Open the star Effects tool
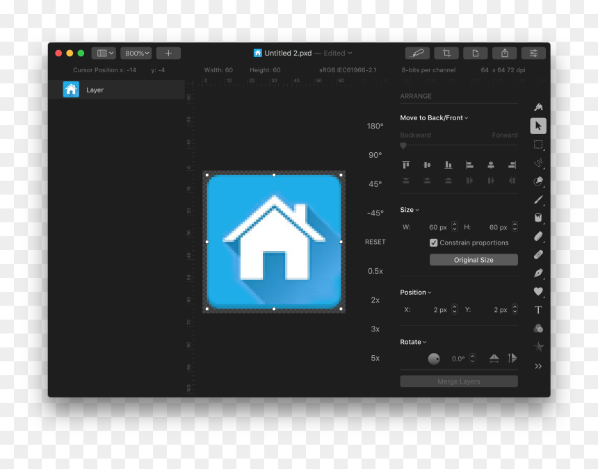 (538, 347)
